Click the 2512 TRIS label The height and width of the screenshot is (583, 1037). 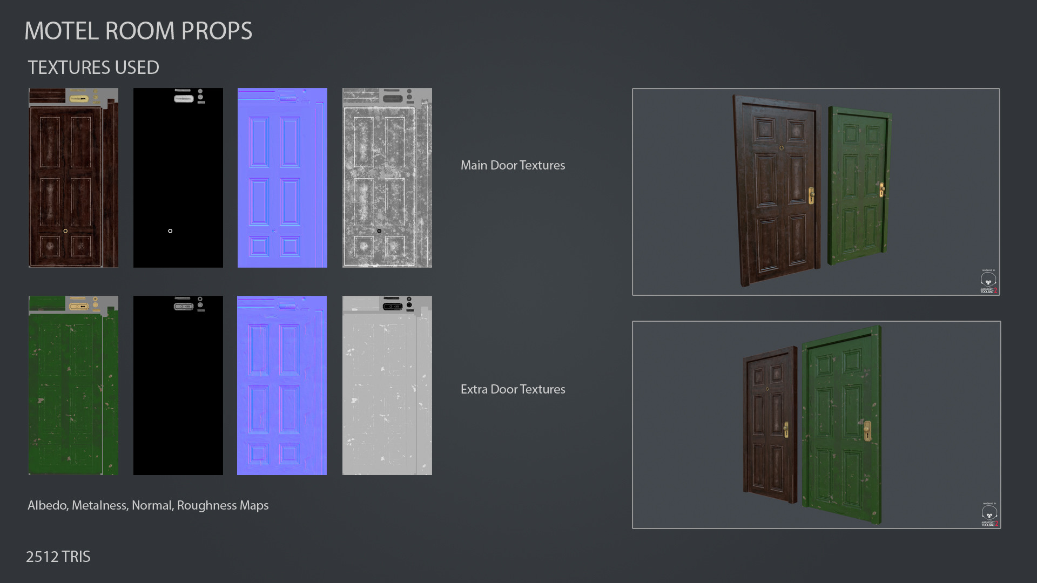(58, 557)
